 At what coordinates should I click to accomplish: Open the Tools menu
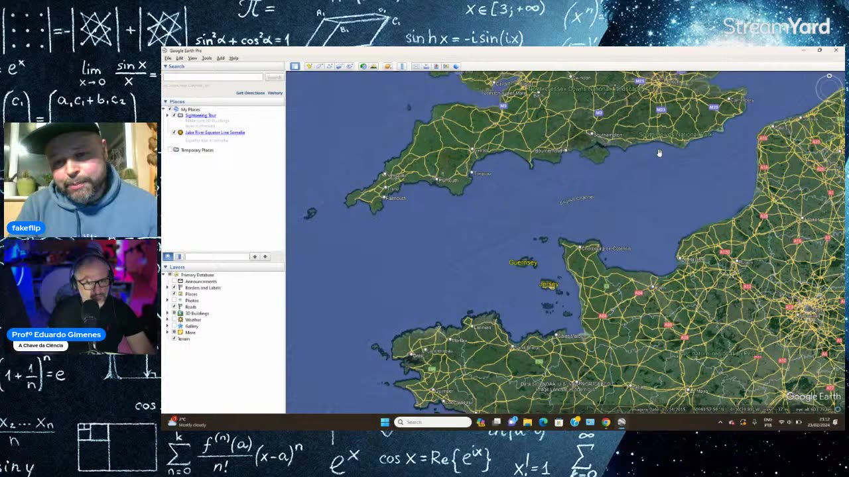pos(206,58)
